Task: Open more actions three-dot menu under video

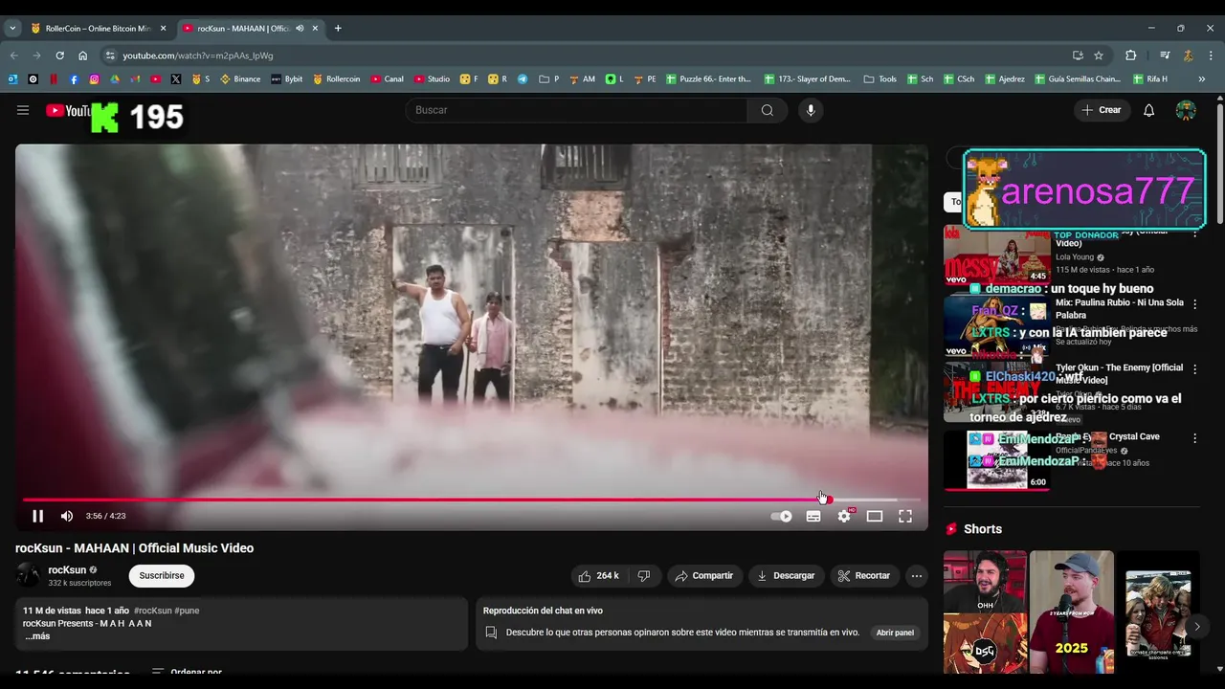Action: [917, 576]
